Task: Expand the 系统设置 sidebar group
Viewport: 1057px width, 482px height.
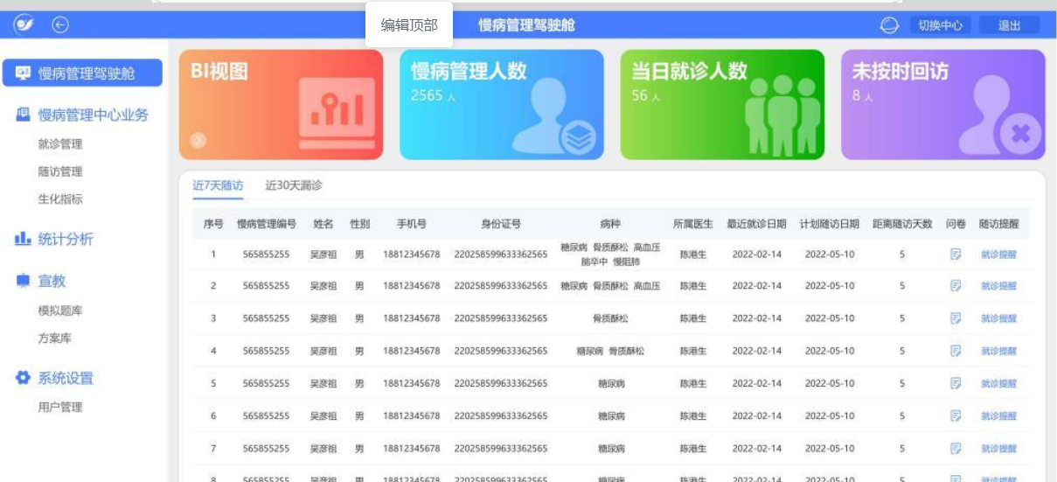Action: (x=66, y=378)
